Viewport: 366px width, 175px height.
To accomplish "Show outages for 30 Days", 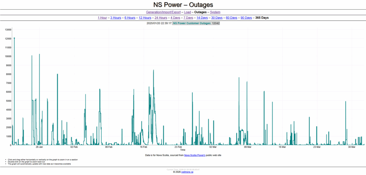I will click(217, 17).
